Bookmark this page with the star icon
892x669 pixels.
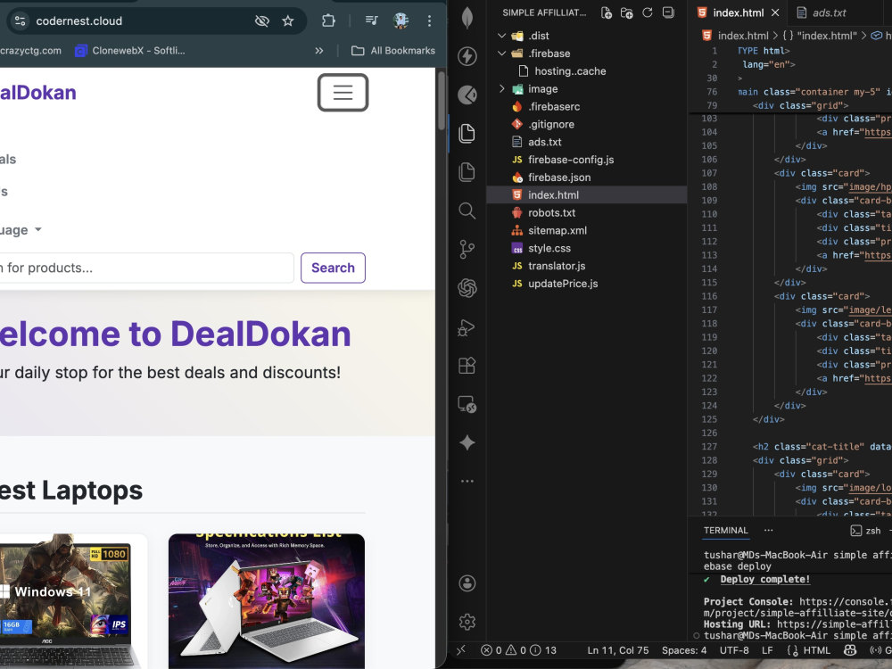point(288,21)
